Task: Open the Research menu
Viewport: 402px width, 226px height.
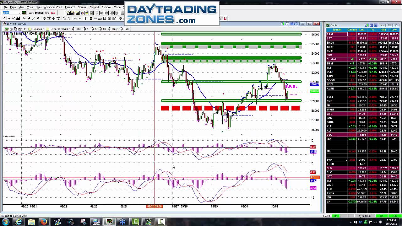Action: (70, 7)
